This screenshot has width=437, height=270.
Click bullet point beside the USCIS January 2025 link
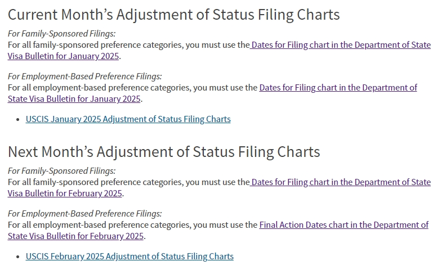click(x=18, y=120)
